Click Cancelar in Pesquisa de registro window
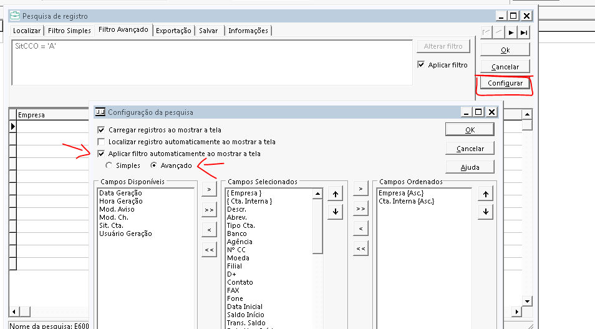 (x=505, y=67)
